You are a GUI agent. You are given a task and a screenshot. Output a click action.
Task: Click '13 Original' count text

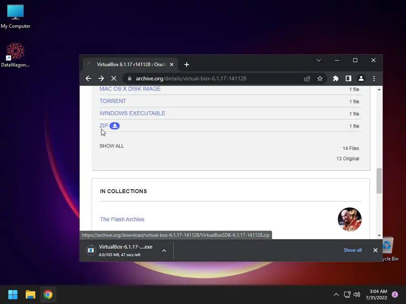pyautogui.click(x=347, y=158)
